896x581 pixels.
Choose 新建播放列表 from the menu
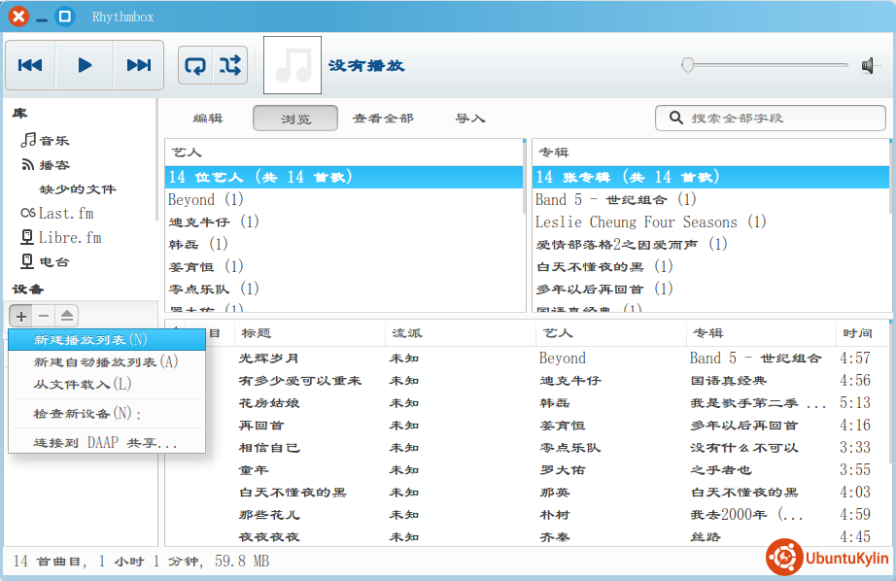(x=90, y=340)
